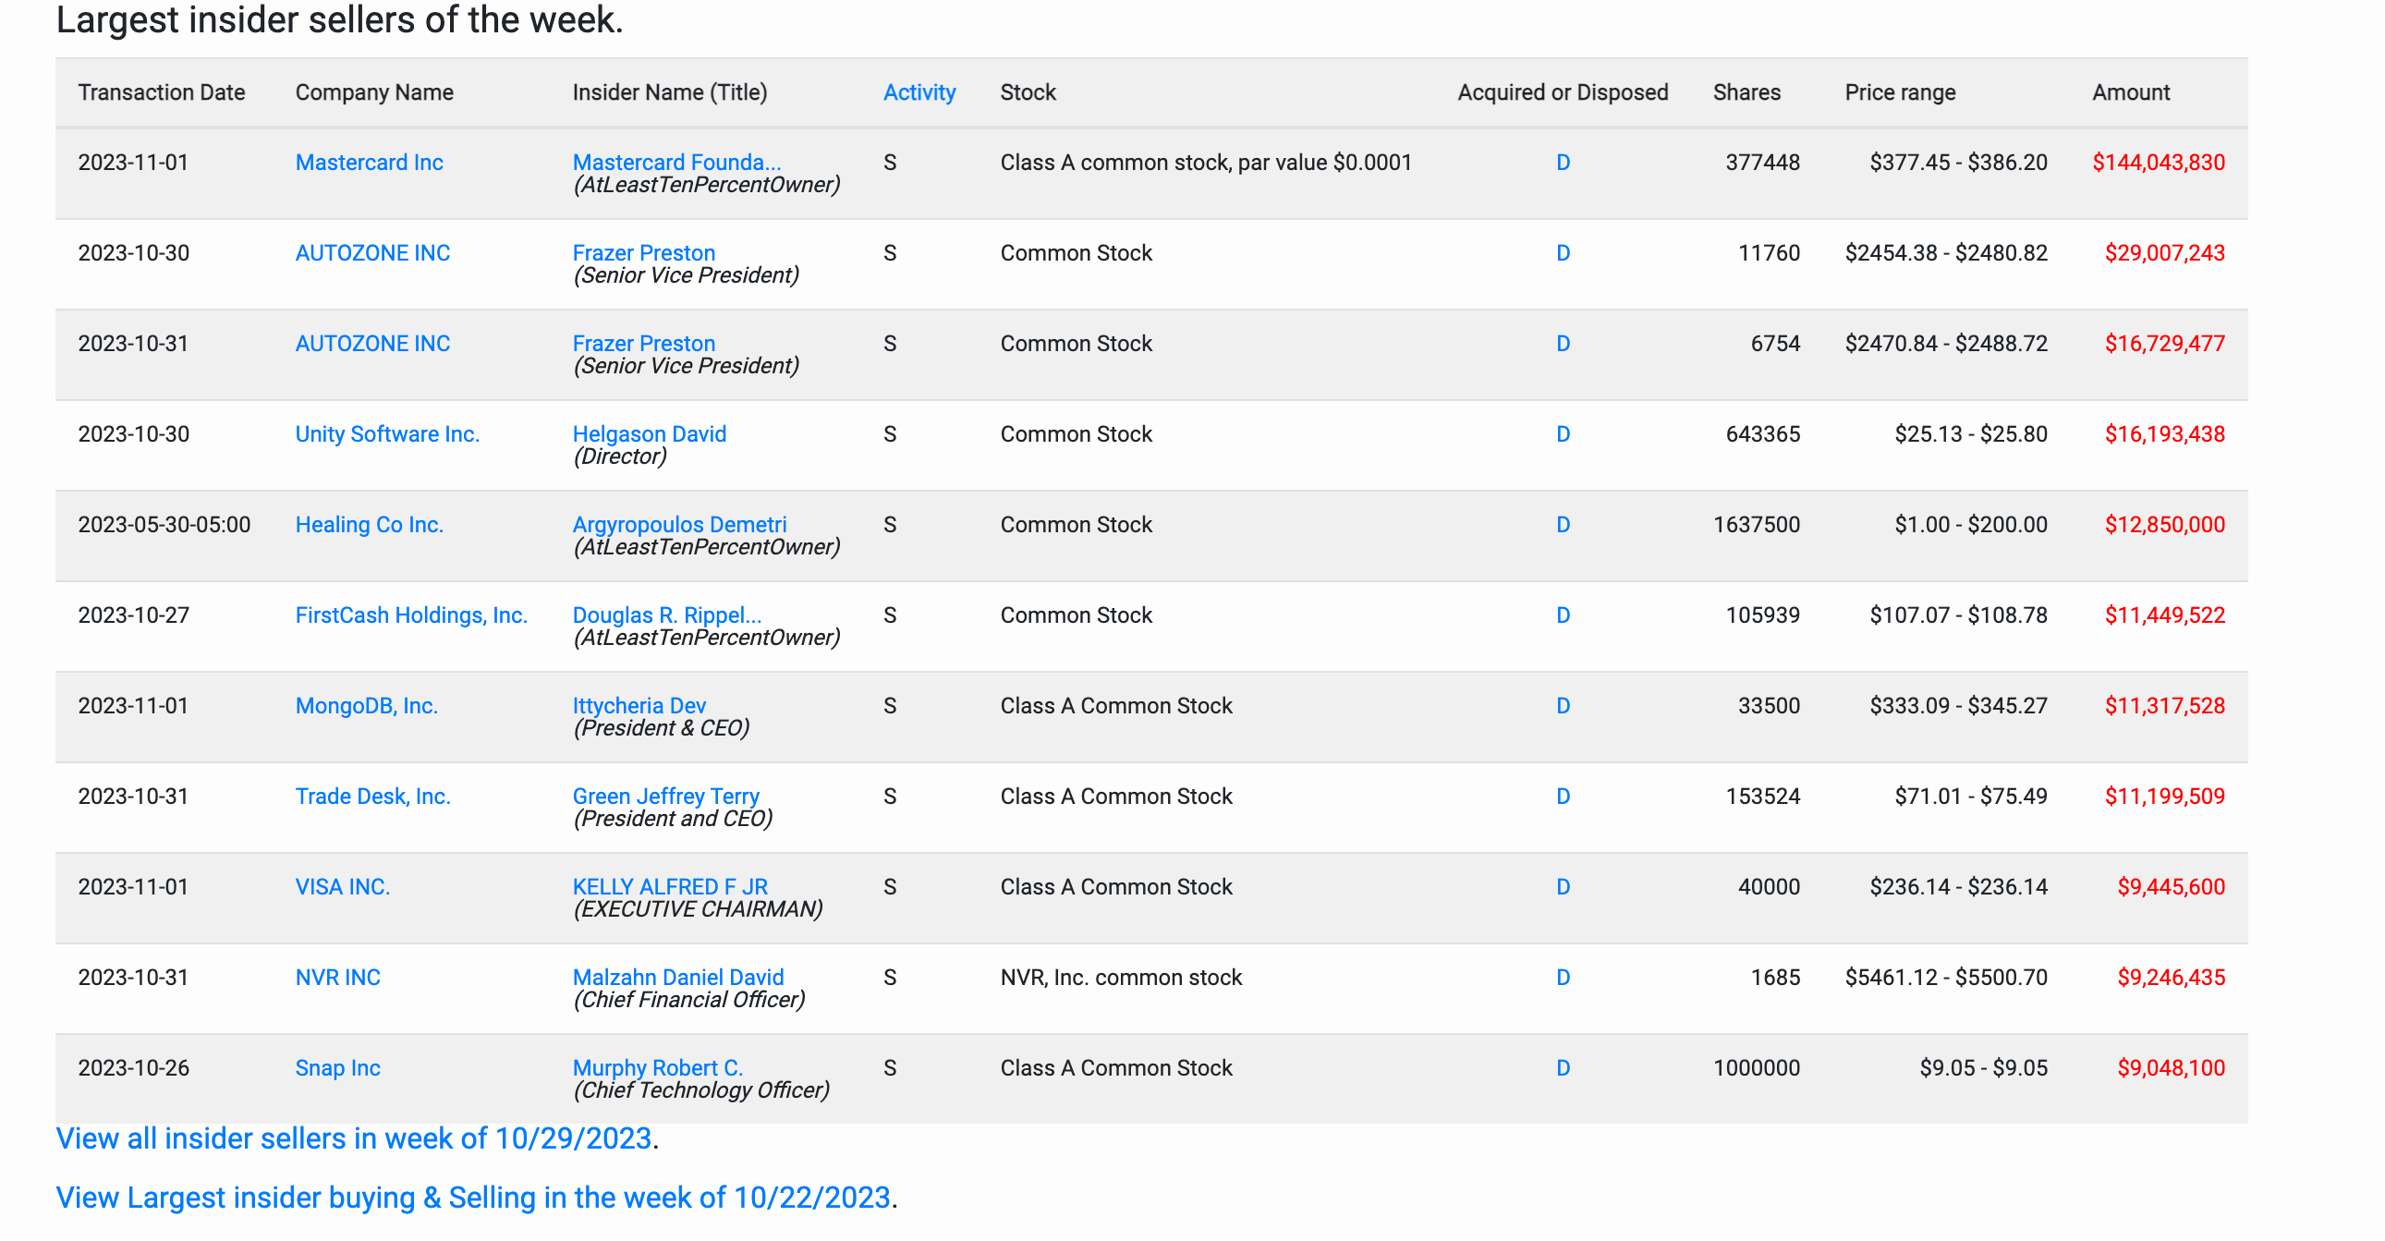Select the 2023-10-27 date cell
The image size is (2385, 1241).
[133, 615]
